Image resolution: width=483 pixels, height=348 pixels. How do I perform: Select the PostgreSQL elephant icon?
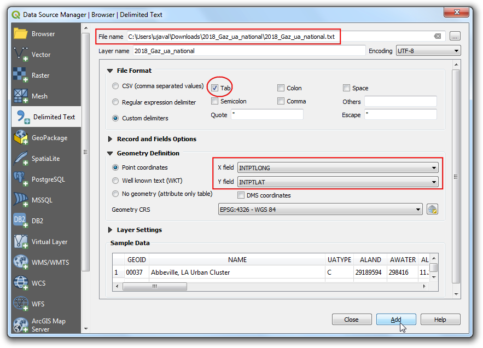21,179
